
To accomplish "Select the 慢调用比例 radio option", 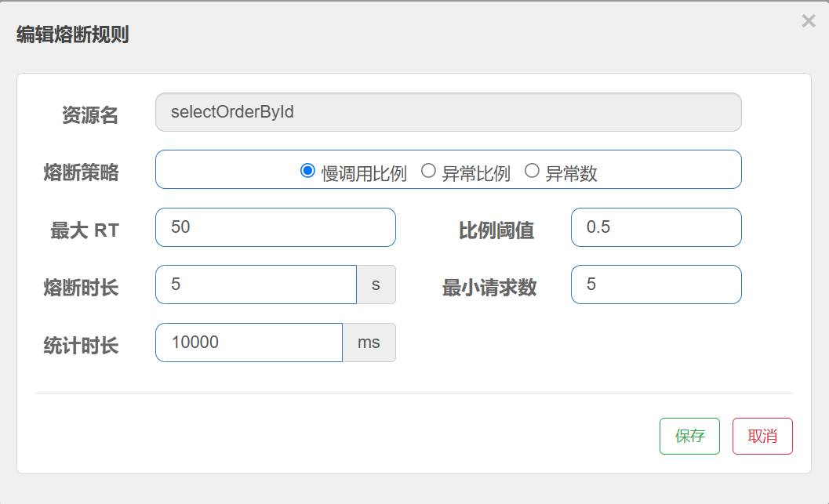I will coord(307,171).
